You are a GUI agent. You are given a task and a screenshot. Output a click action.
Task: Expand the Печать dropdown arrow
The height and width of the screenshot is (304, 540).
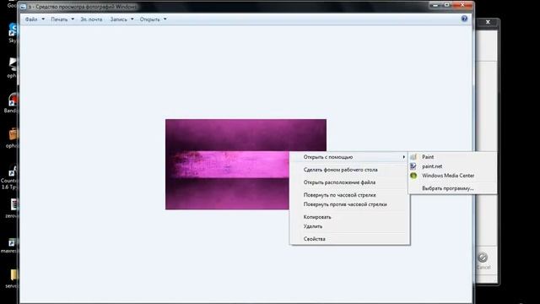[73, 19]
